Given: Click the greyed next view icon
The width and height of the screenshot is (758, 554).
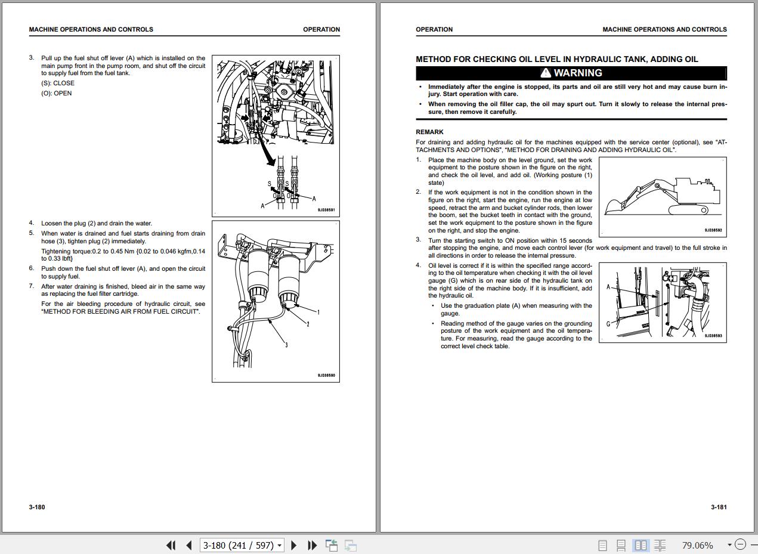Looking at the screenshot, I should [x=351, y=545].
